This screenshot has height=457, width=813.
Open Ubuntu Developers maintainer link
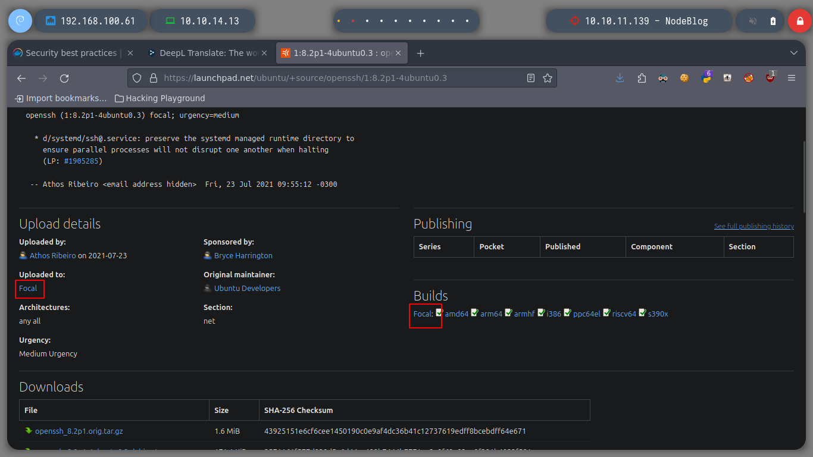(x=247, y=288)
